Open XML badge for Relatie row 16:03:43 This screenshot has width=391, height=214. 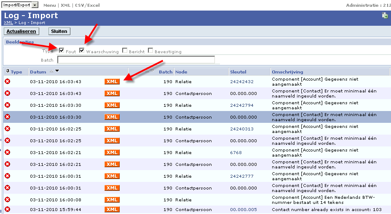[x=112, y=81]
